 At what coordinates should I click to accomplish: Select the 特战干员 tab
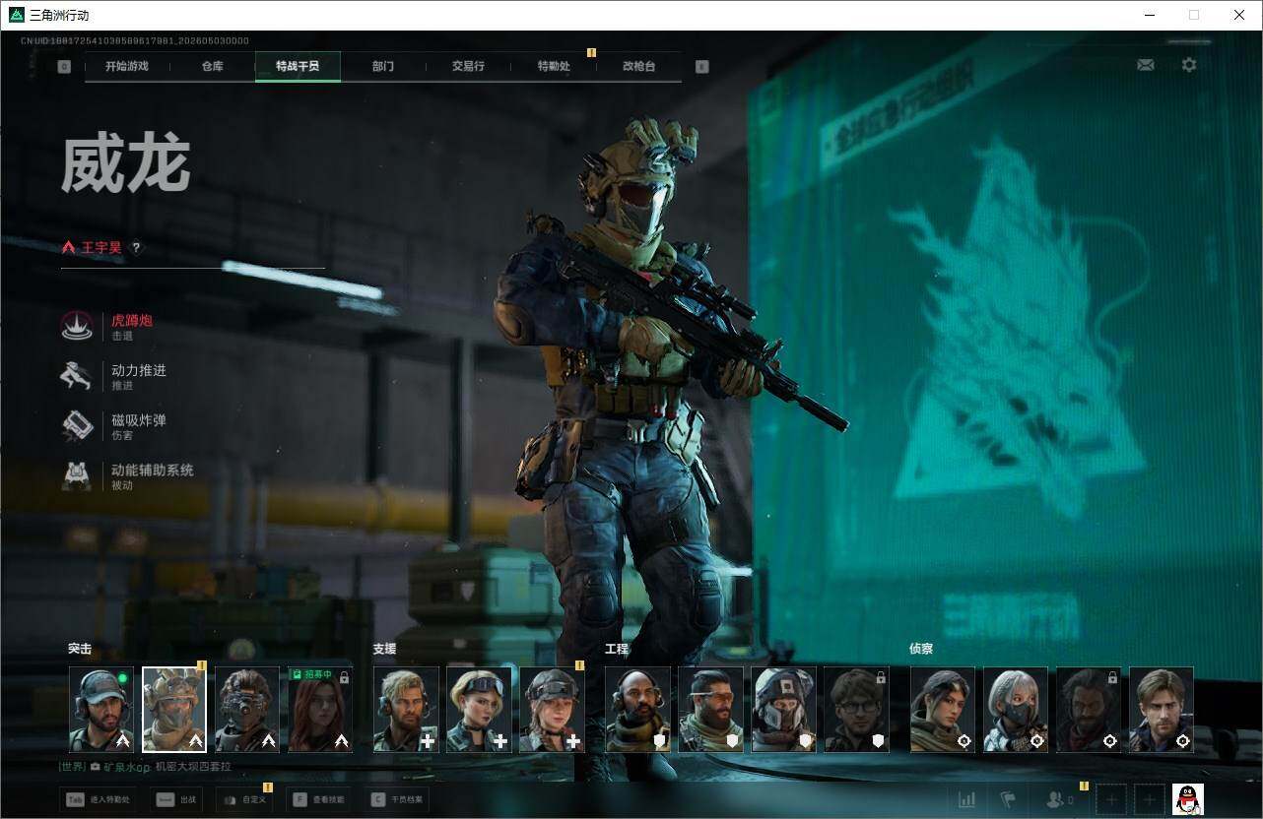[298, 67]
